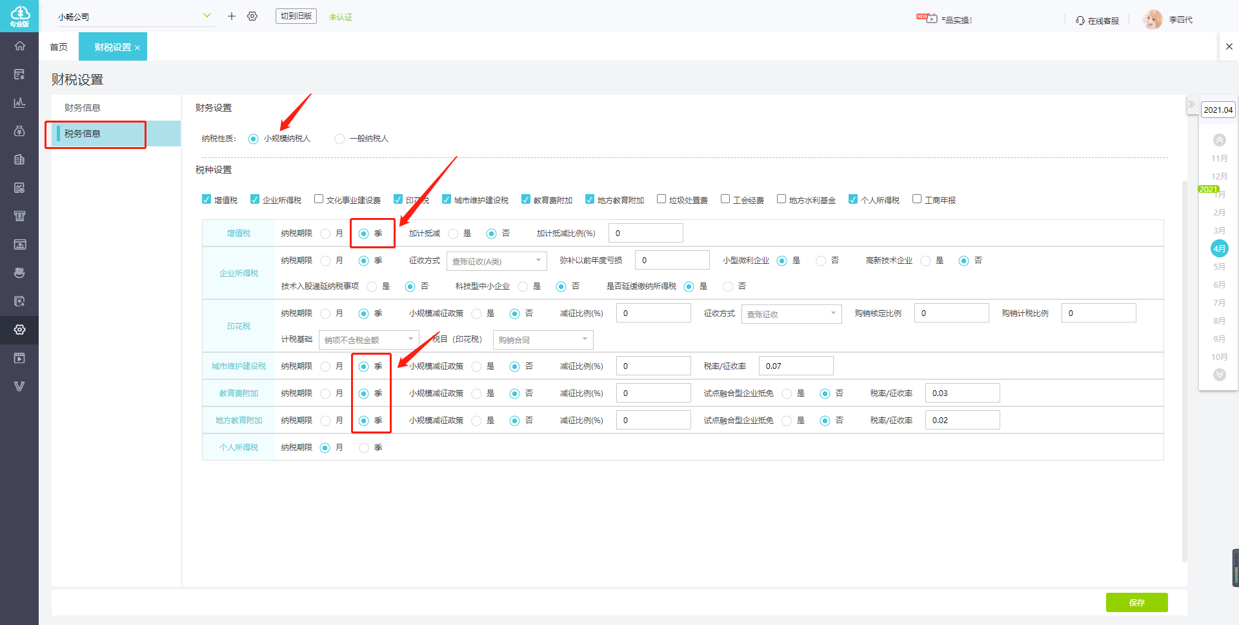Screen dimensions: 1239x625
Task: Open 财务信息 side menu item
Action: coord(116,108)
